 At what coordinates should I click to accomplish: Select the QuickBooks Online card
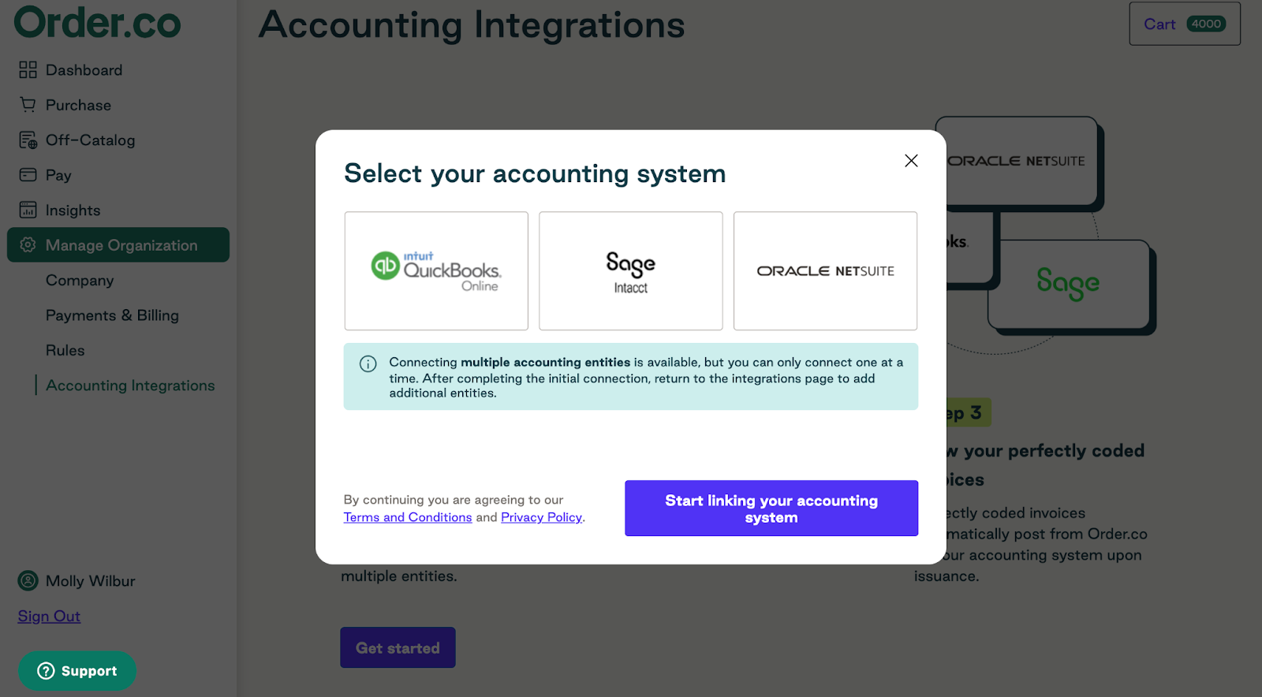pyautogui.click(x=435, y=270)
